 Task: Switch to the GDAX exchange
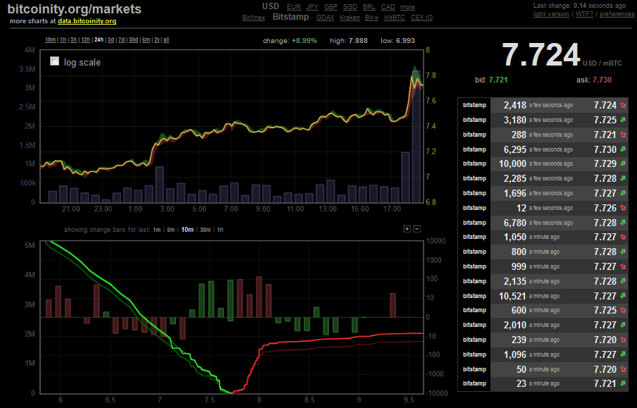click(325, 17)
